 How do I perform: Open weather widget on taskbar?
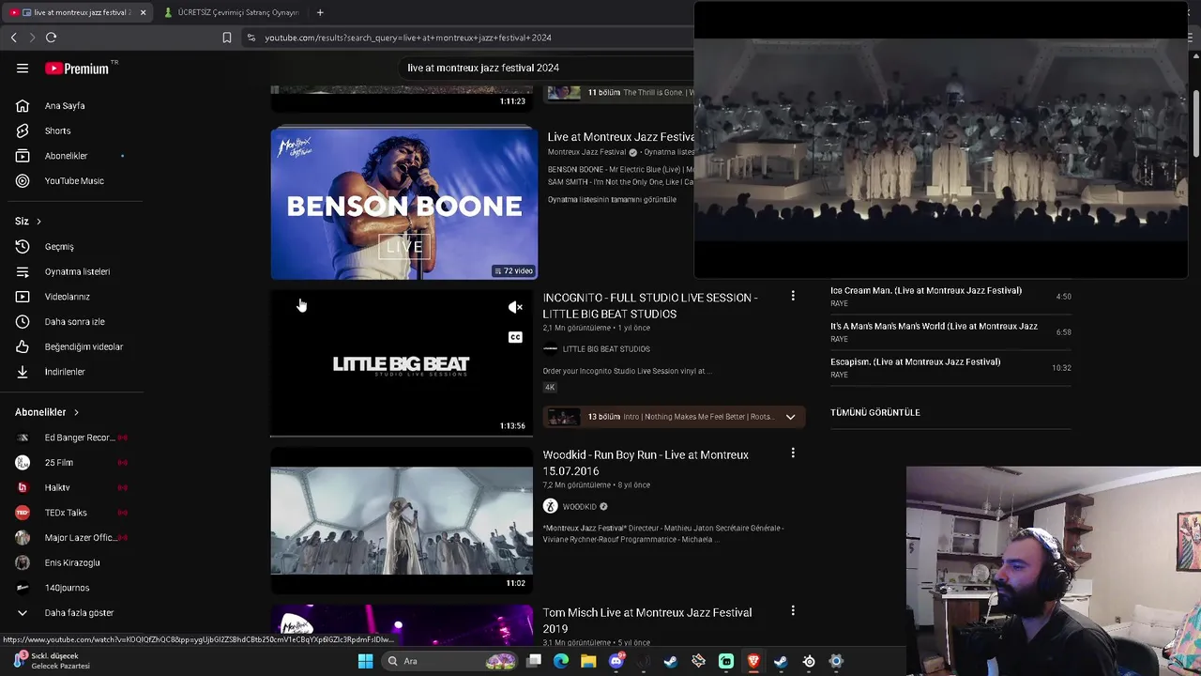tap(52, 661)
